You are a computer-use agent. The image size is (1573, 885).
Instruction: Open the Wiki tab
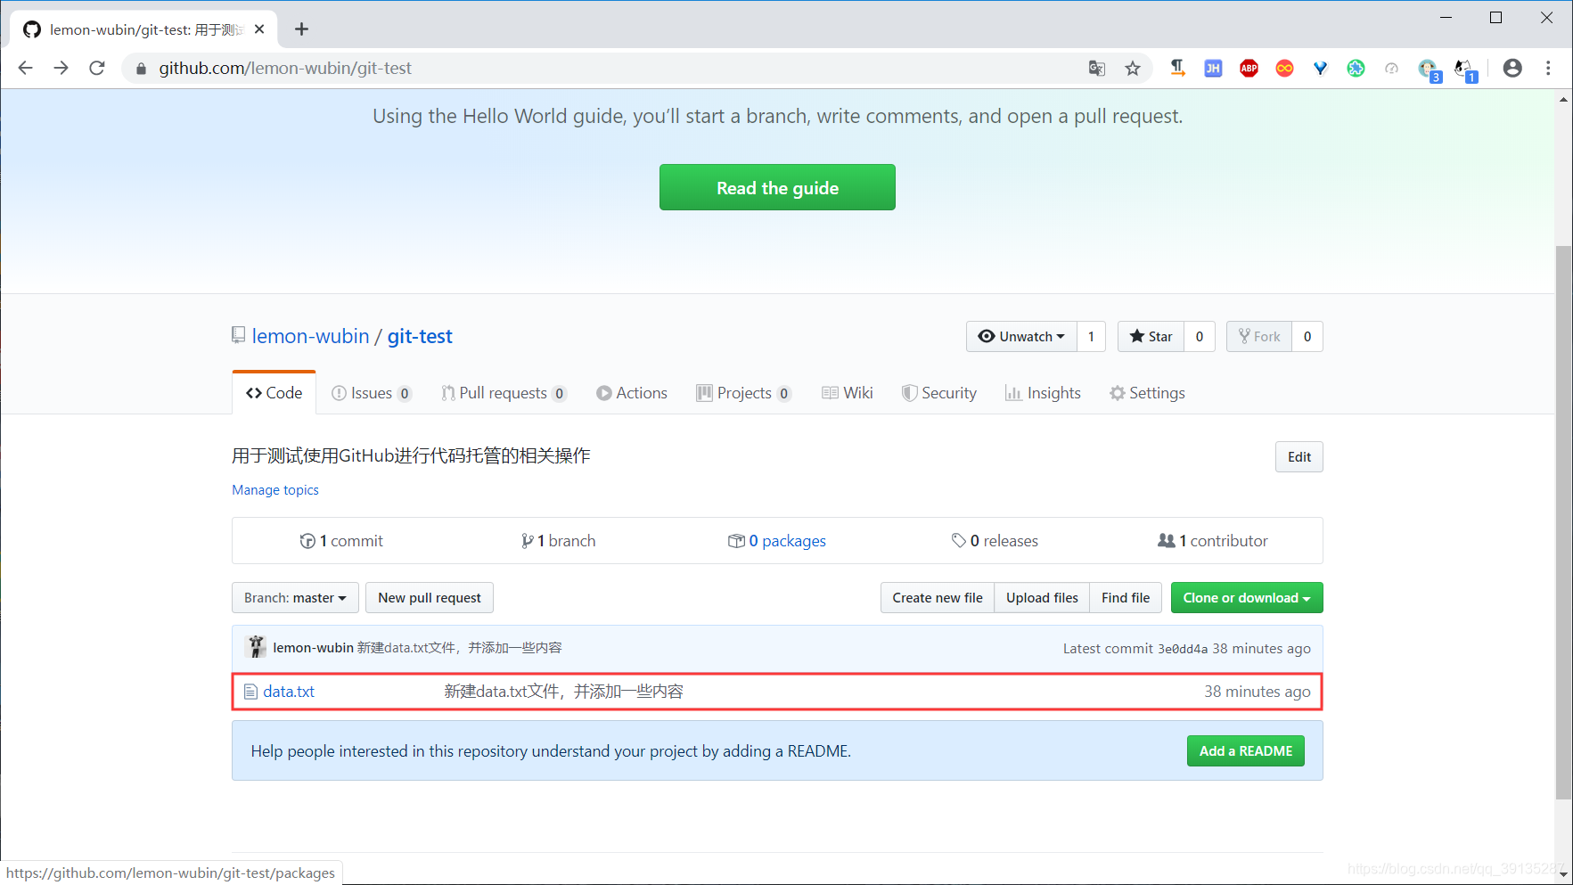pyautogui.click(x=848, y=393)
